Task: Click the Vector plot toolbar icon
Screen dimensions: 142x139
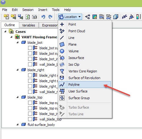Action: pyautogui.click(x=88, y=17)
